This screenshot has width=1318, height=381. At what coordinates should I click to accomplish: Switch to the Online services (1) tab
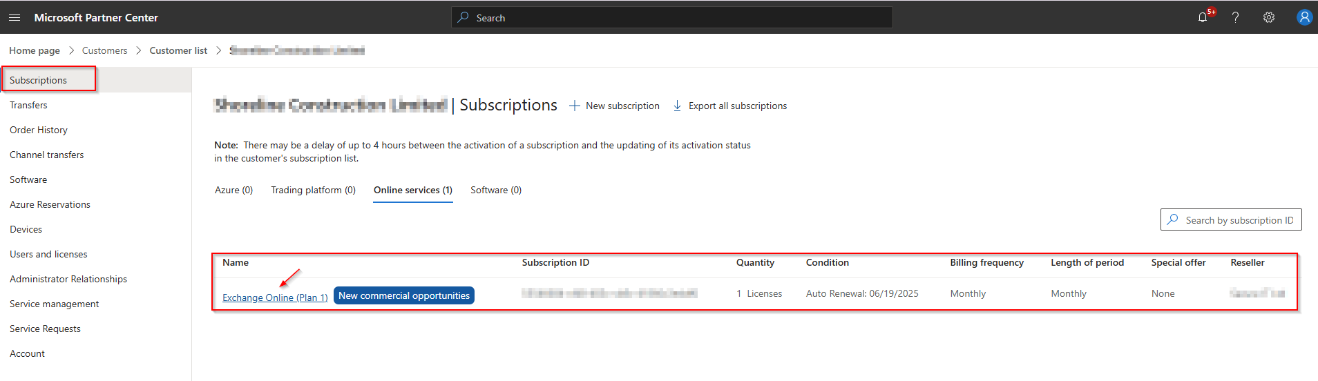click(413, 190)
